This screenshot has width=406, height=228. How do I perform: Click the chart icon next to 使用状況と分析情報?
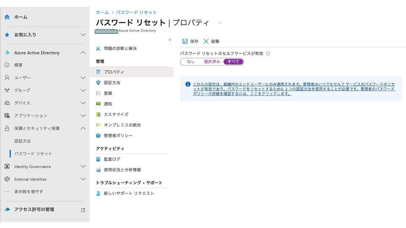coord(98,170)
